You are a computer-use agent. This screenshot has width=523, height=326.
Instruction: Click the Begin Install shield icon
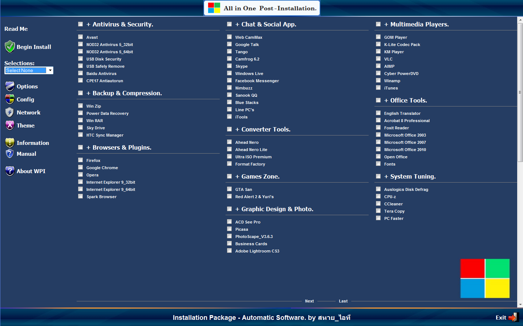pos(10,47)
